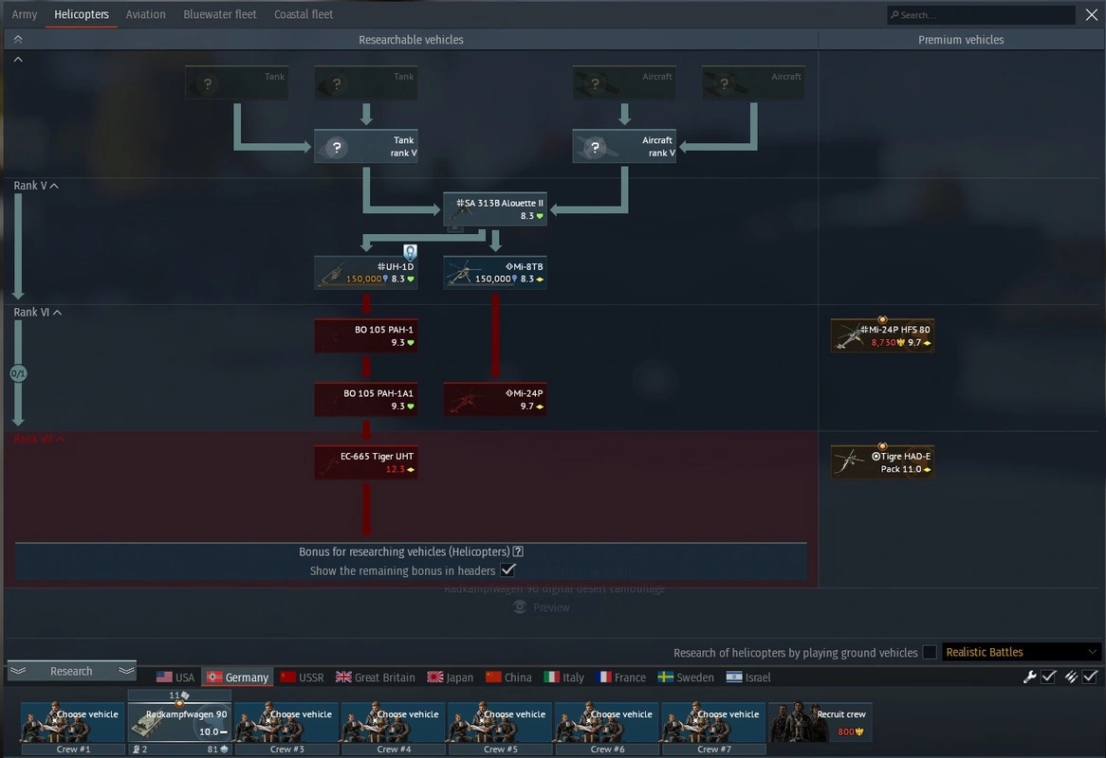Select BO 105 PAH-1 helicopter
The width and height of the screenshot is (1106, 758).
coord(365,336)
